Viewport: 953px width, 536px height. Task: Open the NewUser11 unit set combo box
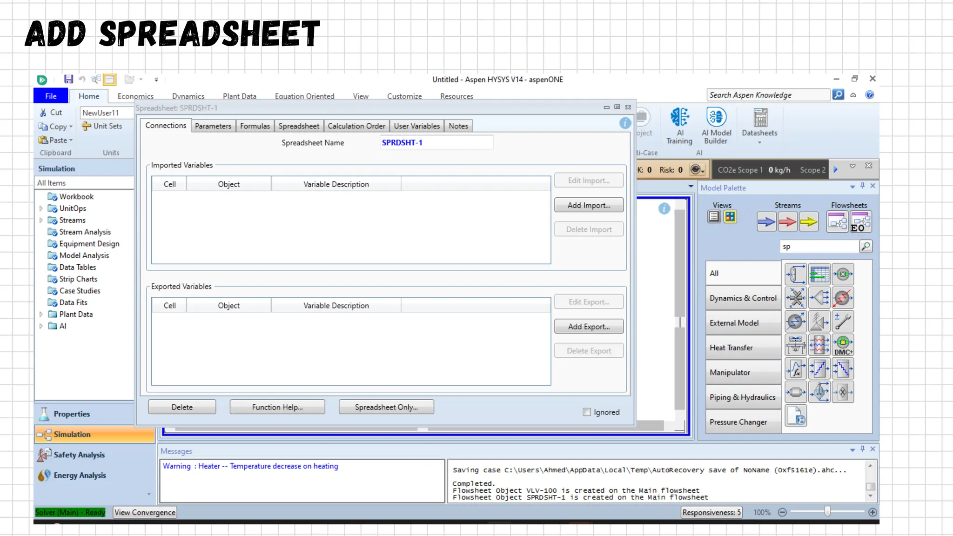107,113
